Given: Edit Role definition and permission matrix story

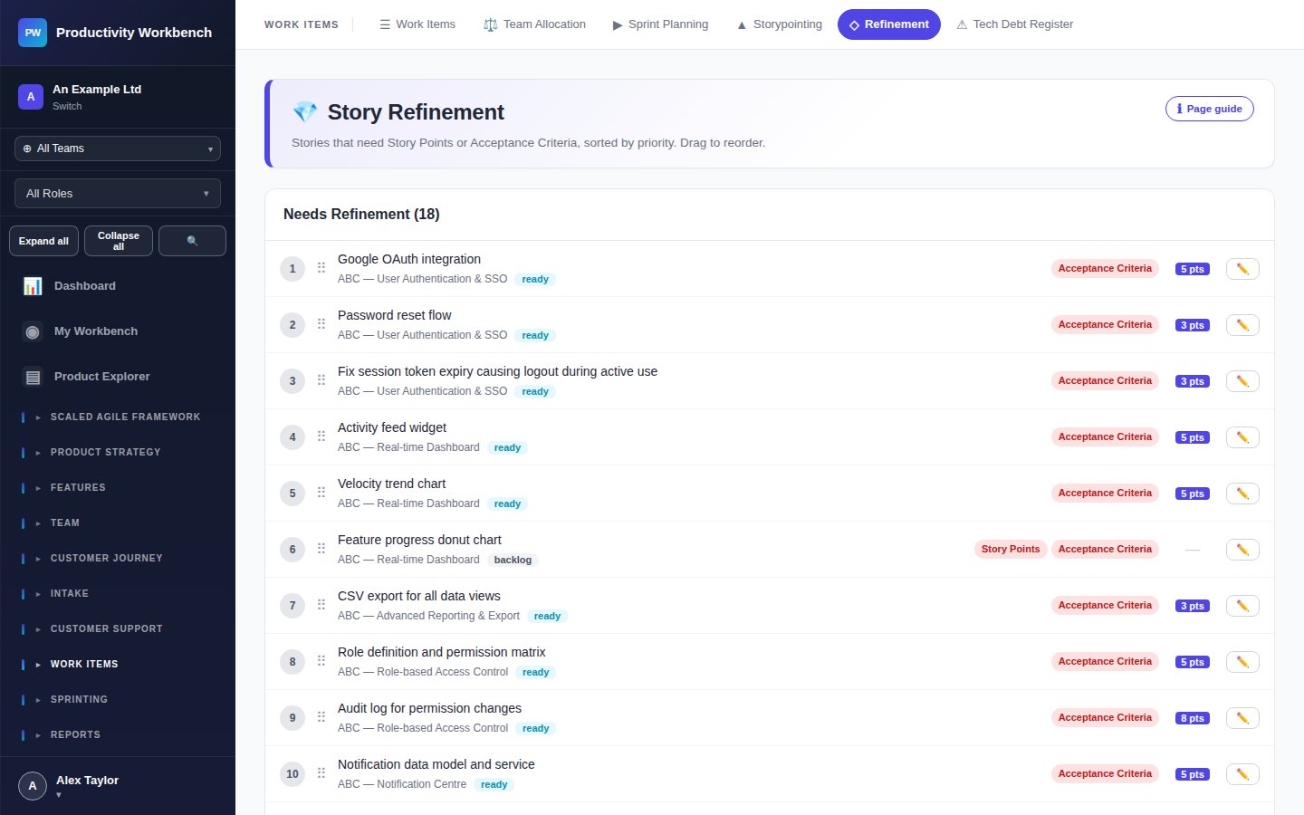Looking at the screenshot, I should [x=1242, y=662].
